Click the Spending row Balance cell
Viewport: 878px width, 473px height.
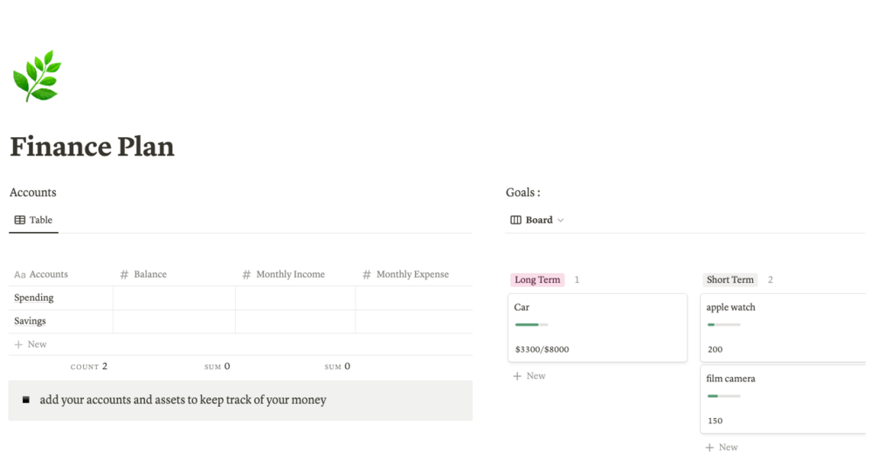tap(174, 298)
